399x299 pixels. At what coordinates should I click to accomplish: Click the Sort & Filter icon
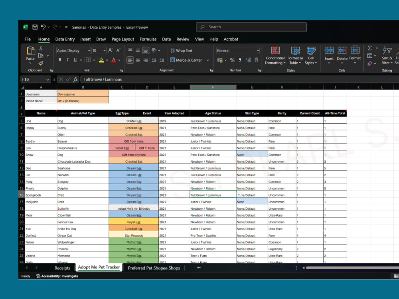pyautogui.click(x=387, y=50)
